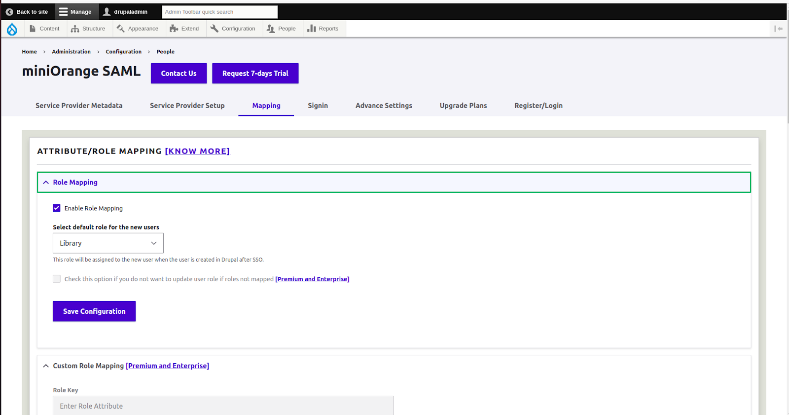Click the Role Key label
Viewport: 789px width, 415px height.
[66, 390]
